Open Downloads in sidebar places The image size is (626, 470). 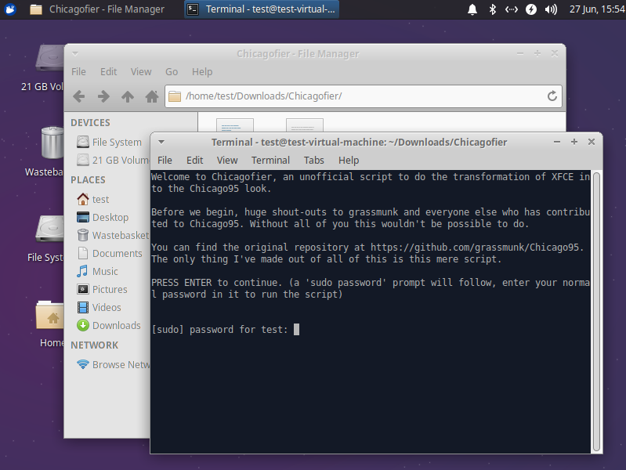coord(109,325)
